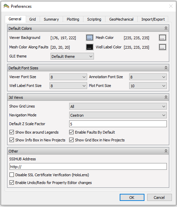This screenshot has width=177, height=207.
Task: Toggle Enable Undo/Redo for Property Editor
Action: point(12,182)
